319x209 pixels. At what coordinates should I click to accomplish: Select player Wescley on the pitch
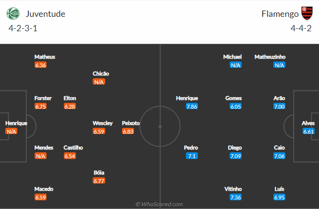(x=102, y=123)
